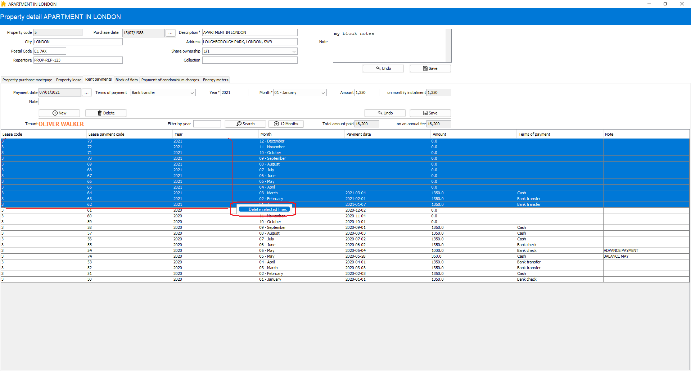Open the Energy meters tab
This screenshot has height=371, width=691.
(x=215, y=80)
